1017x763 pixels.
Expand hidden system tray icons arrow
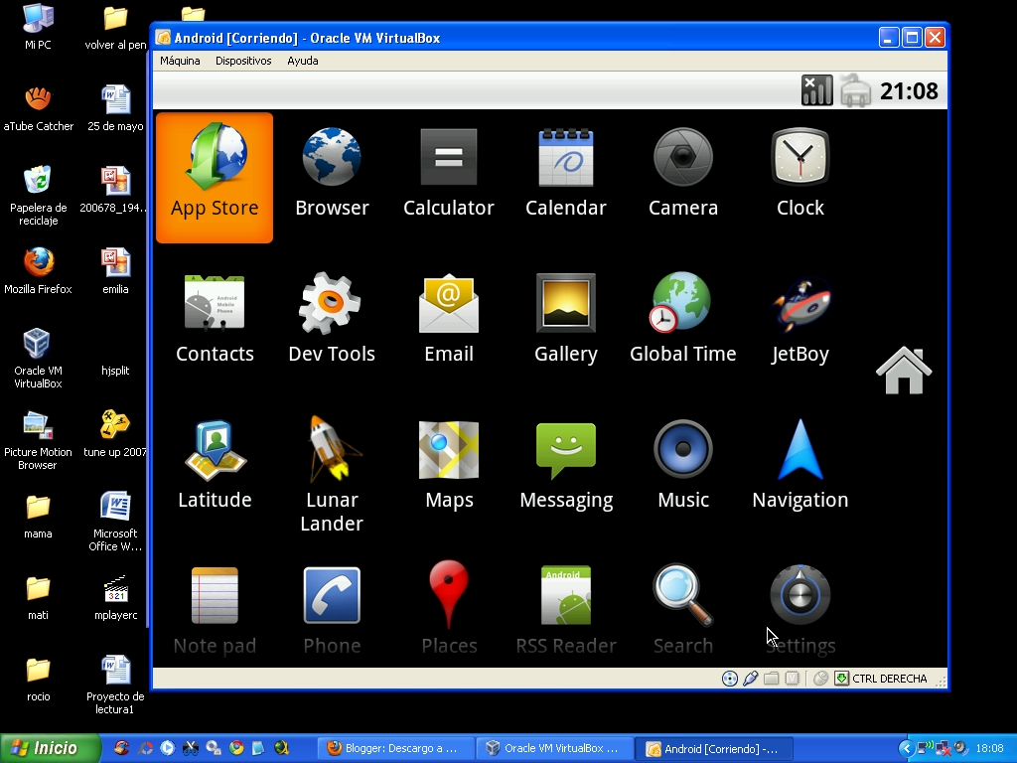click(x=906, y=749)
